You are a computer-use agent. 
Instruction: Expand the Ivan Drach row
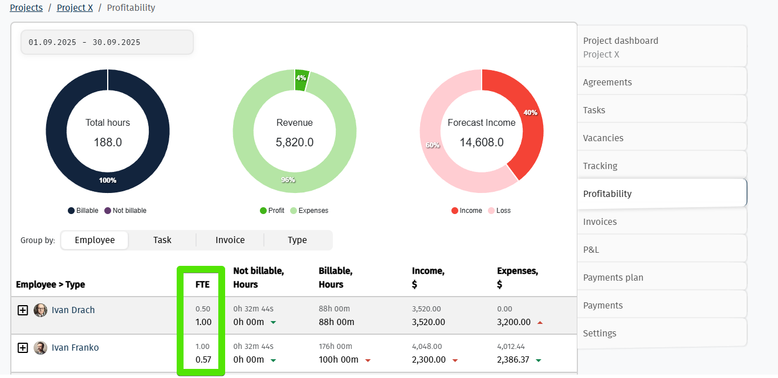coord(23,310)
